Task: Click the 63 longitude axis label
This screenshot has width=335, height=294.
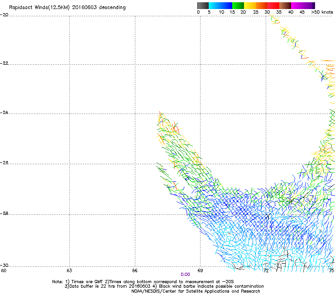Action: 69,271
